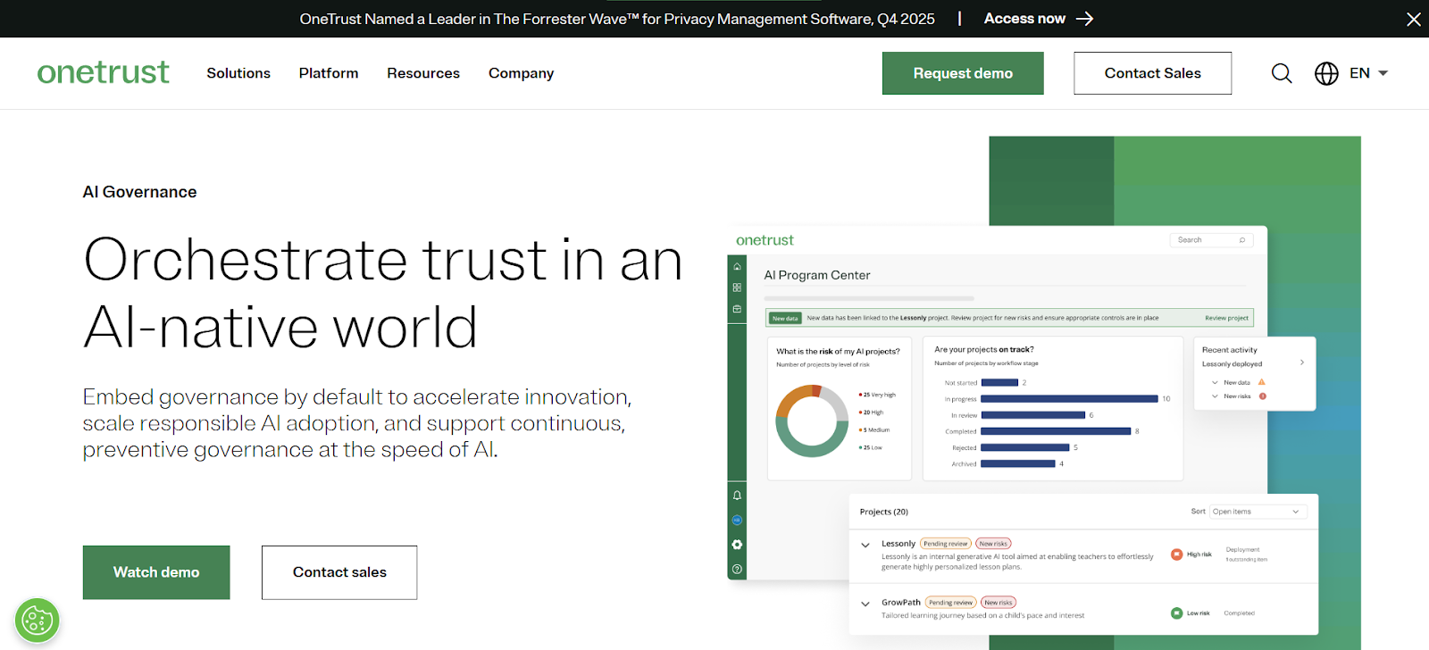The image size is (1429, 650).
Task: Expand Lessonly deployed chevron in Recent activity
Action: click(1302, 362)
